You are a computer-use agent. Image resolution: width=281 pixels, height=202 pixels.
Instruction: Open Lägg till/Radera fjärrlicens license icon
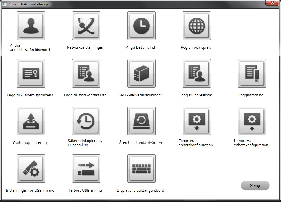tap(31, 73)
